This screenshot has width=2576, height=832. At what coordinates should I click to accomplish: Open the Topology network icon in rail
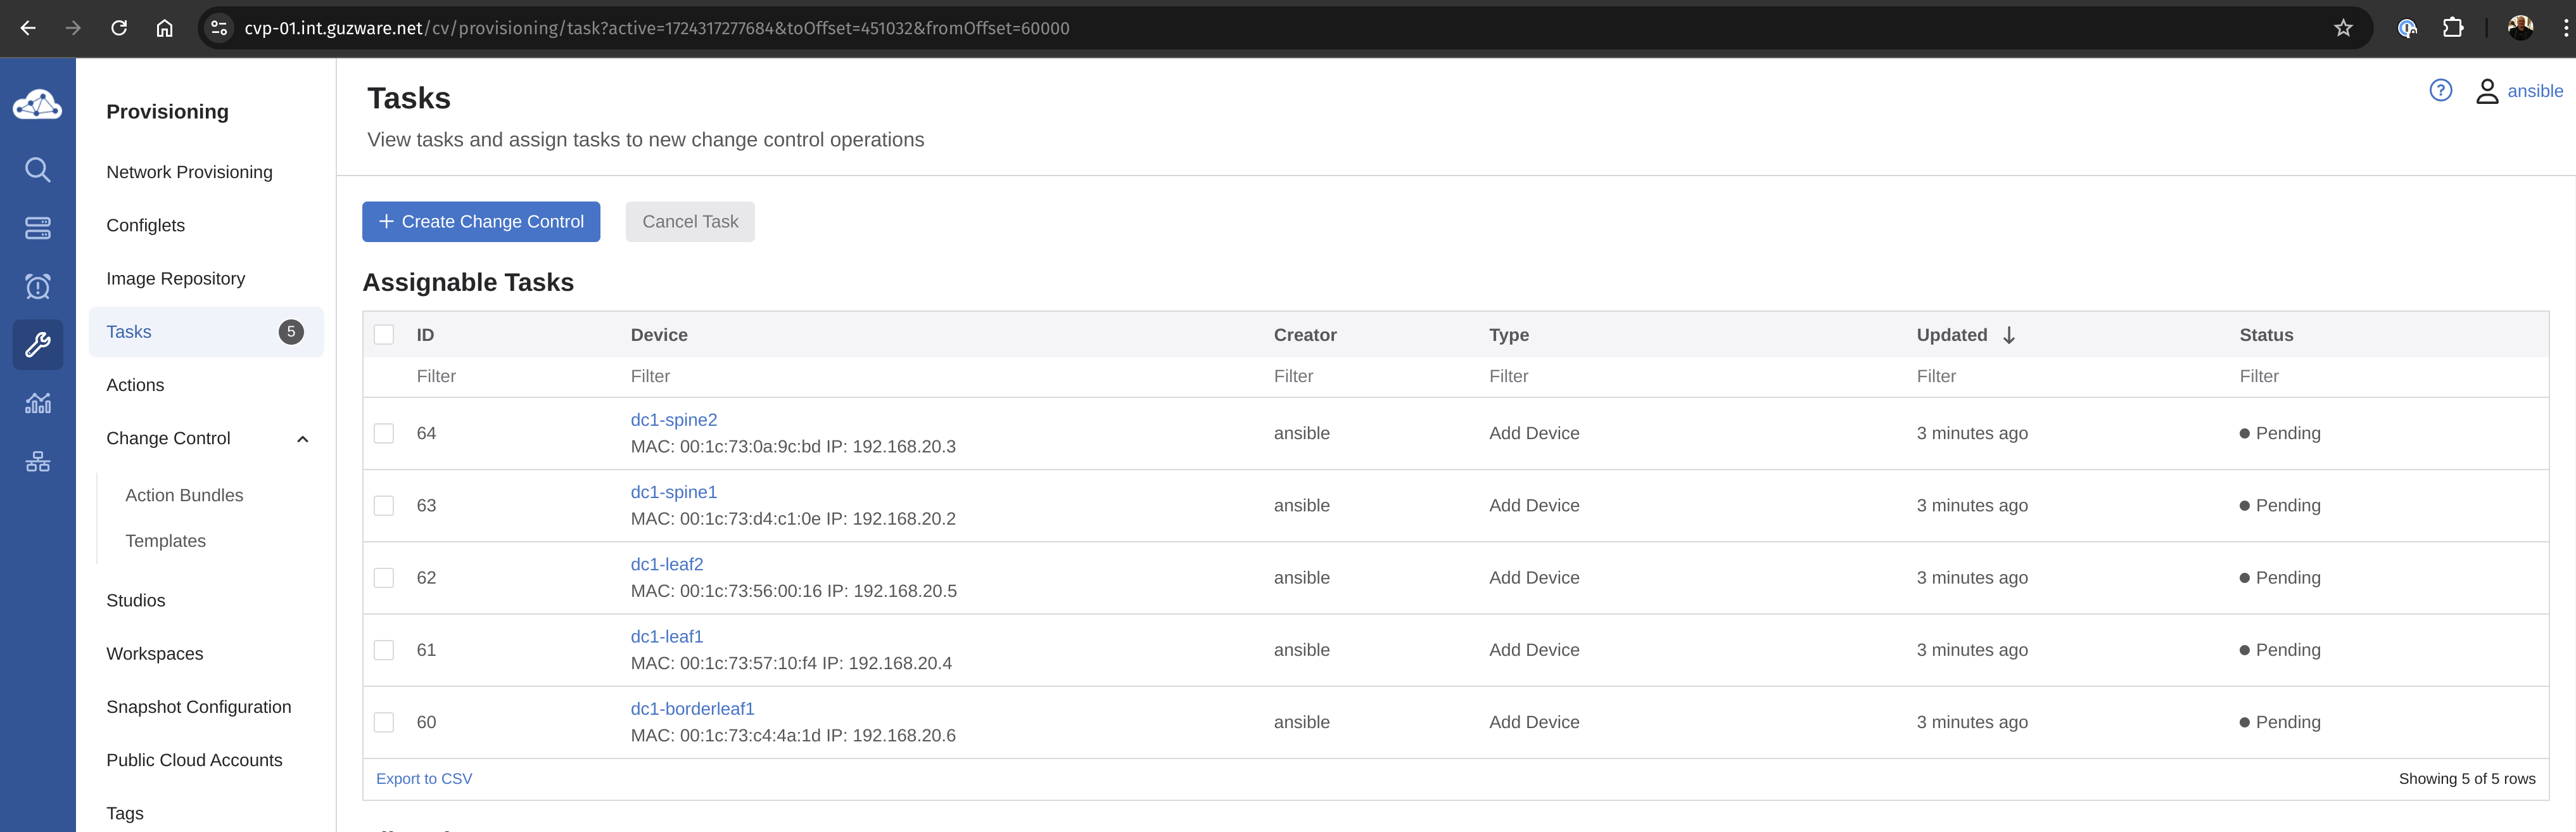[x=37, y=462]
